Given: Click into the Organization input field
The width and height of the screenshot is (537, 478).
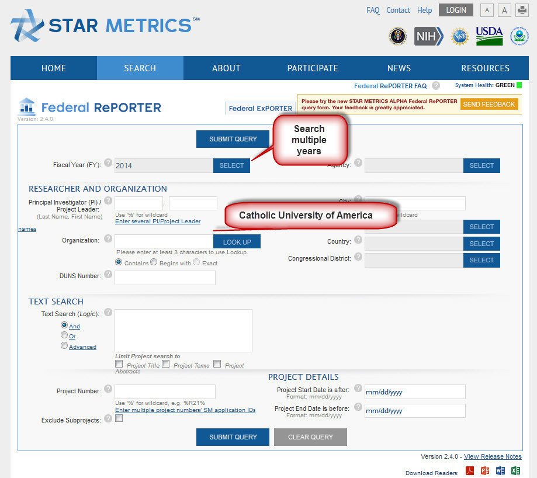Looking at the screenshot, I should click(164, 241).
